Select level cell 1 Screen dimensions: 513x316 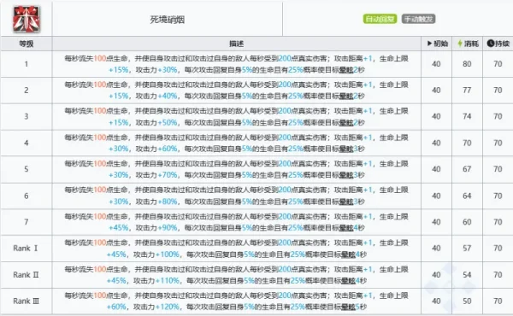[27, 64]
